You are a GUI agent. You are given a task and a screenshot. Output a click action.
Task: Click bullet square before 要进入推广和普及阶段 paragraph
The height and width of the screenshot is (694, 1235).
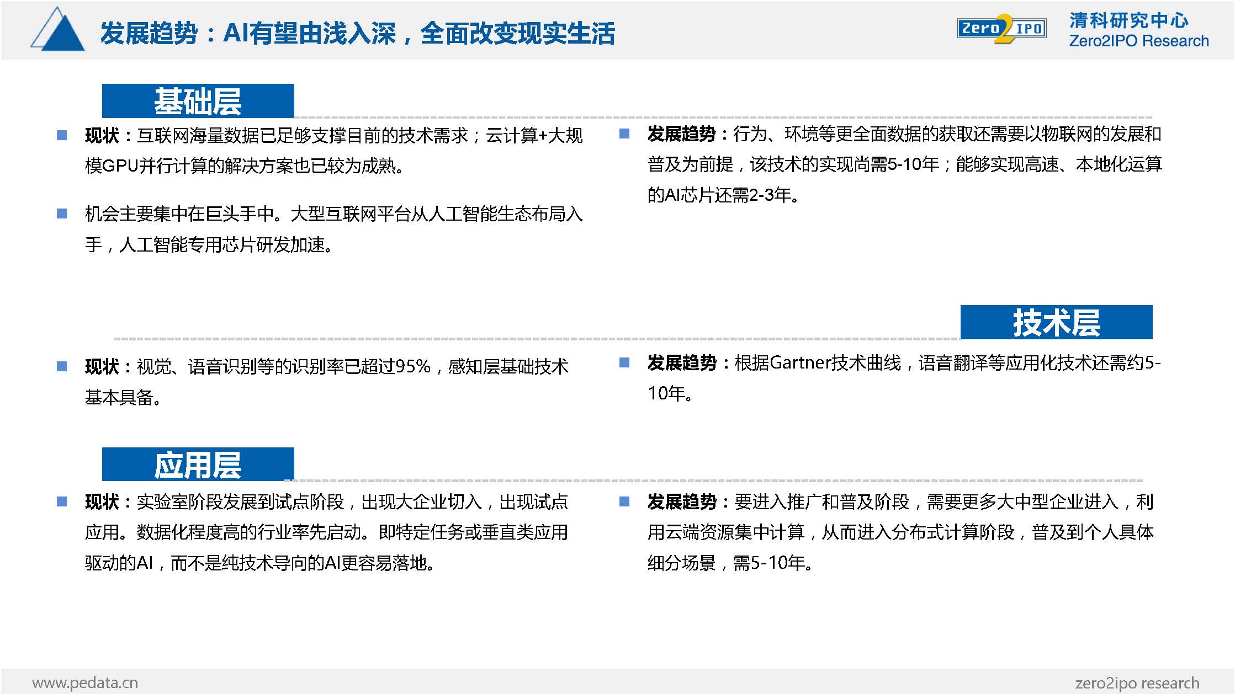(x=624, y=501)
